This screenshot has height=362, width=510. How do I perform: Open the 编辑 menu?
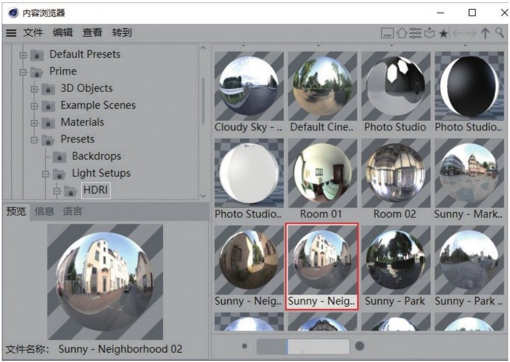[63, 33]
